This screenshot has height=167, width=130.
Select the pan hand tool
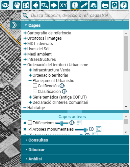[x=17, y=5]
